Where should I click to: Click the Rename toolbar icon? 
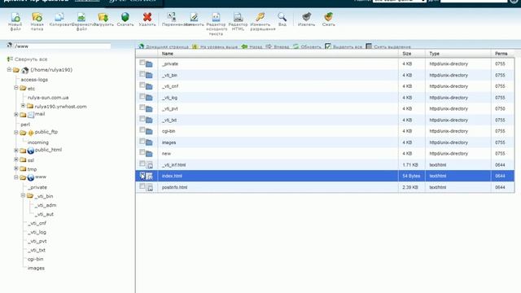pyautogui.click(x=172, y=17)
